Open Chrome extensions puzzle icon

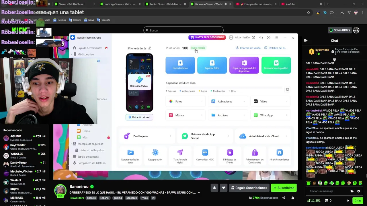[x=332, y=13]
